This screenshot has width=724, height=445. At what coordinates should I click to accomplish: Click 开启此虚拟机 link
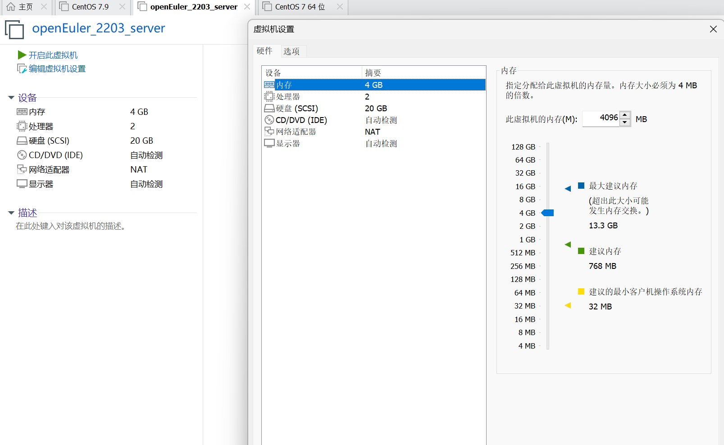[53, 55]
